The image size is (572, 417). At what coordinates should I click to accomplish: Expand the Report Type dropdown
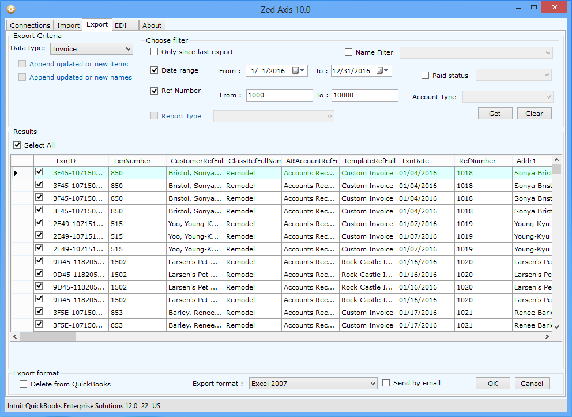pyautogui.click(x=273, y=116)
